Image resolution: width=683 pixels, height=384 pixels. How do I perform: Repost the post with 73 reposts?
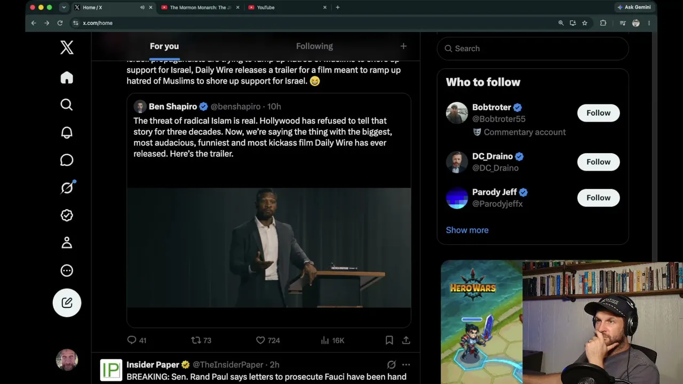tap(201, 340)
